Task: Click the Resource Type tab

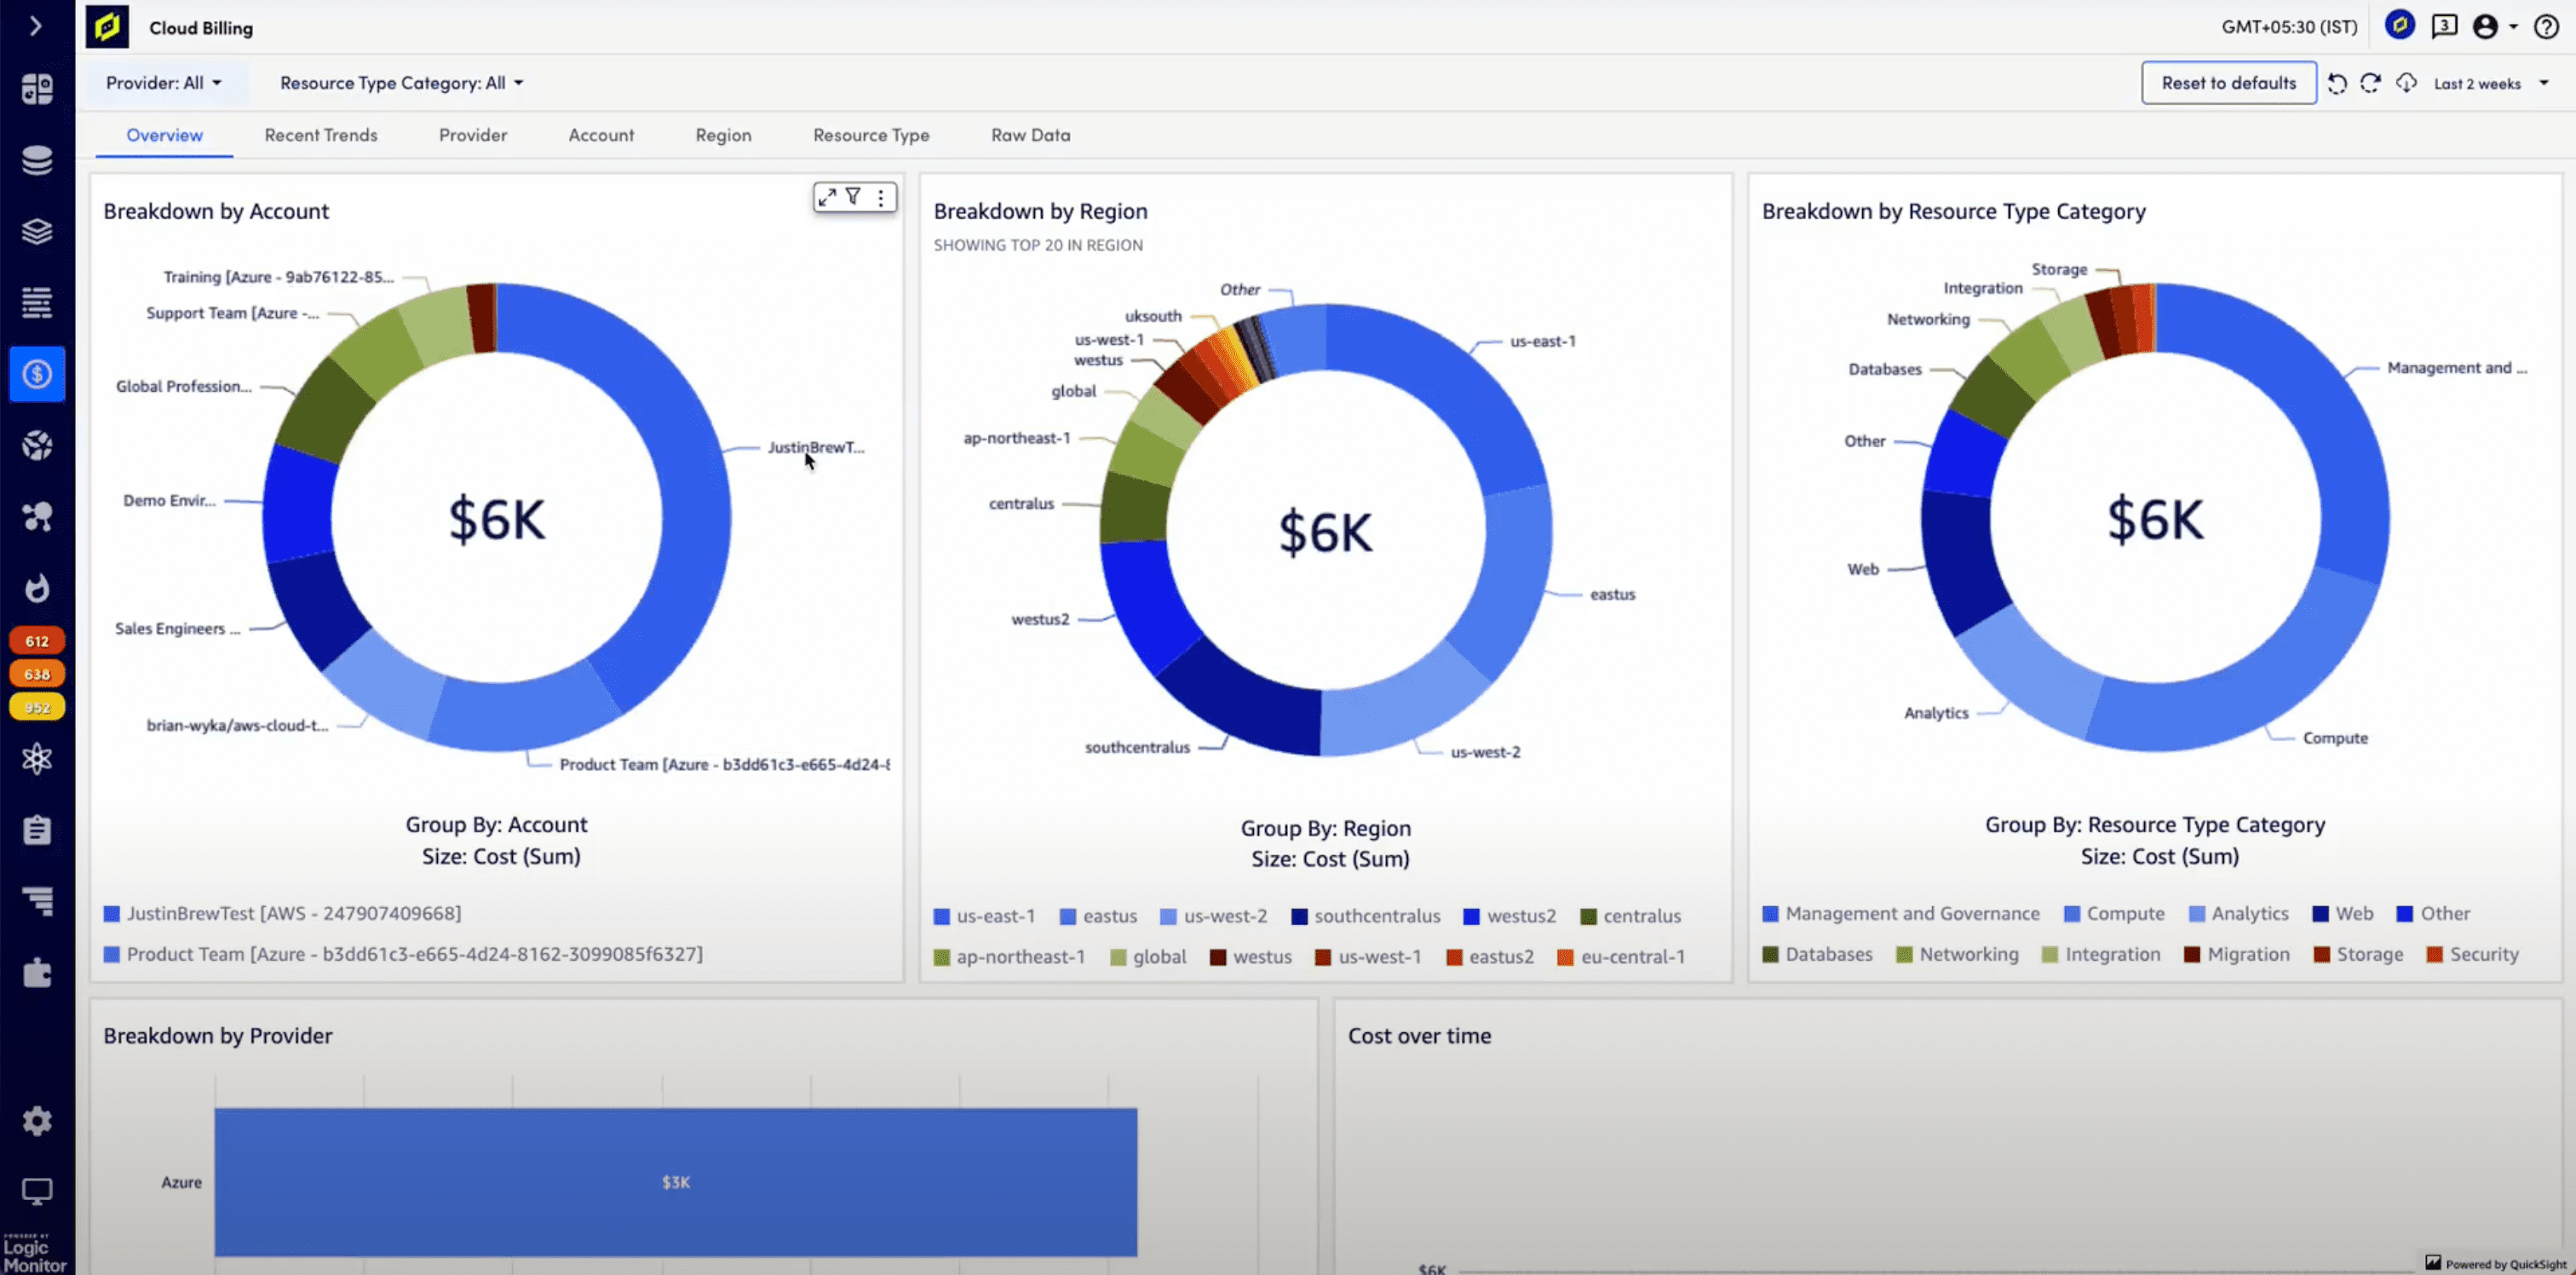Action: (x=871, y=135)
